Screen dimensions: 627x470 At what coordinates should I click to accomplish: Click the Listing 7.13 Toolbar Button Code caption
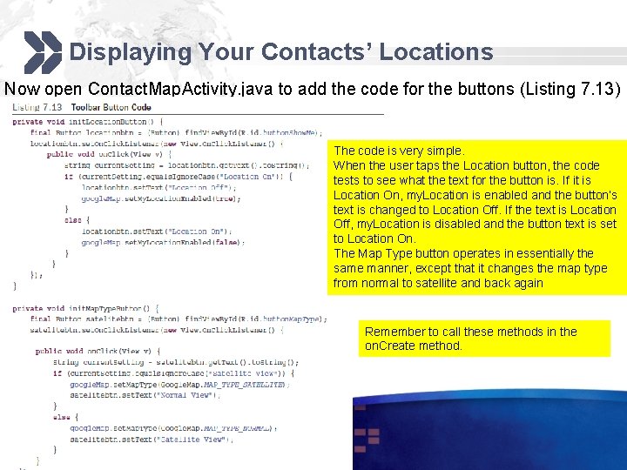[x=82, y=107]
